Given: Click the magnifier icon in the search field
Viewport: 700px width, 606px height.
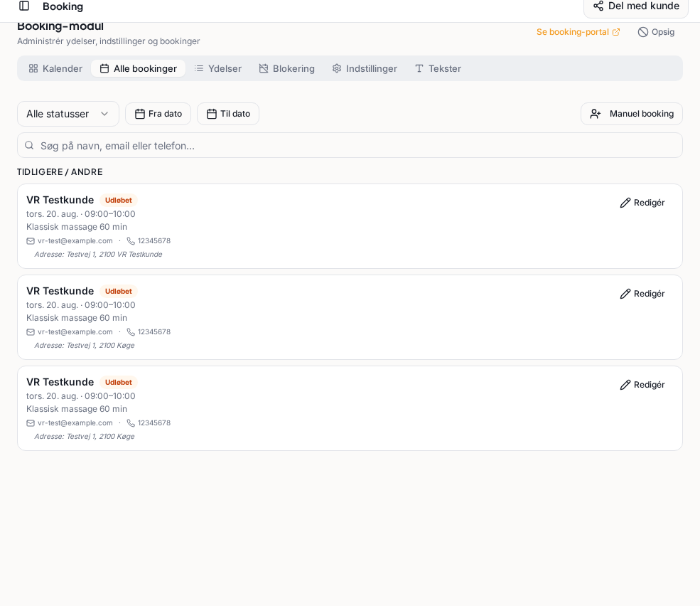Looking at the screenshot, I should (x=29, y=145).
